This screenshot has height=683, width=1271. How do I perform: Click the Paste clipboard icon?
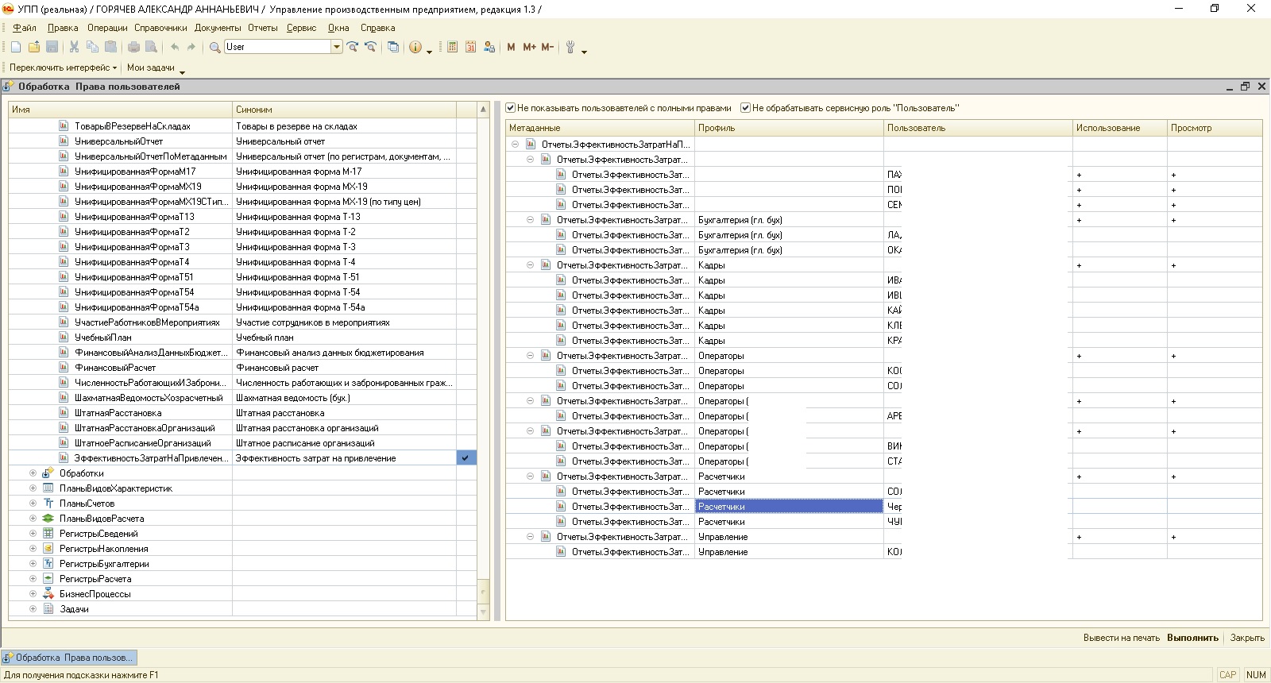[110, 47]
